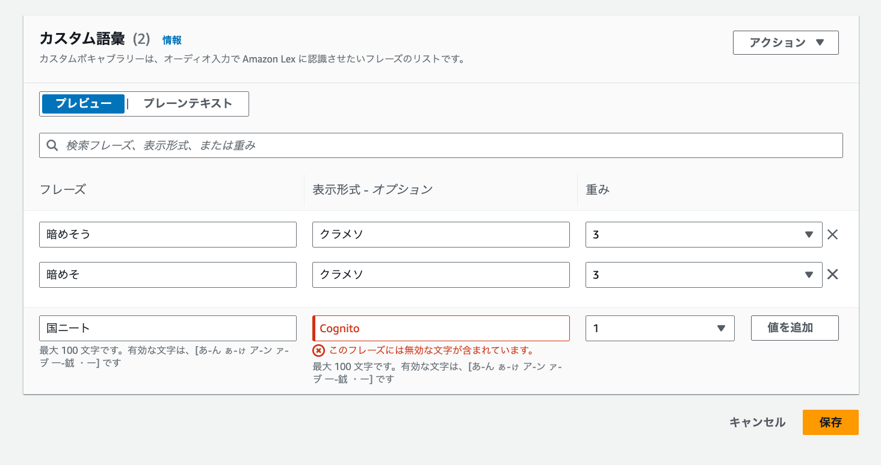Click the 暗めそ phrase field

pyautogui.click(x=167, y=275)
